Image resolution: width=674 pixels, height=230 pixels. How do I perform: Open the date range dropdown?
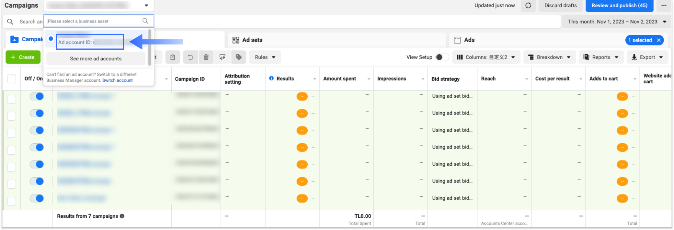(x=617, y=22)
